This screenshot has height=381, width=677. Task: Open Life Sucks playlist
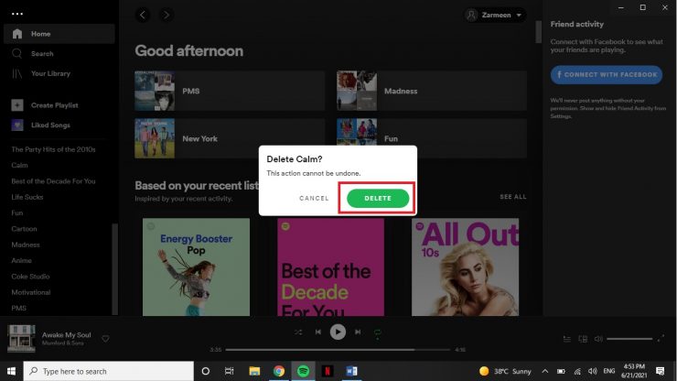(27, 197)
